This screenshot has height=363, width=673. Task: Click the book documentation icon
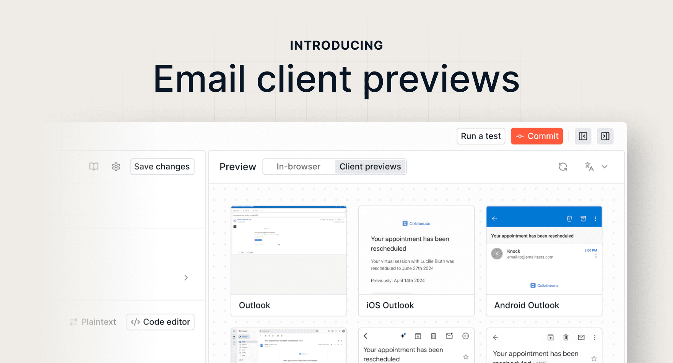pyautogui.click(x=94, y=167)
